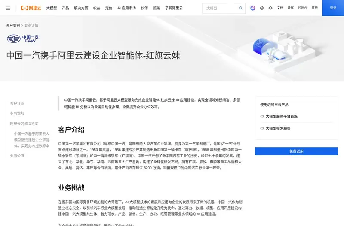344x226 pixels.
Task: Click the search magnifier icon
Action: click(x=241, y=8)
